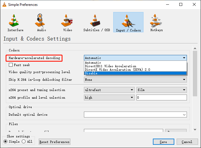The width and height of the screenshot is (201, 148).
Task: Click the Default optical device label
Action: tap(28, 115)
